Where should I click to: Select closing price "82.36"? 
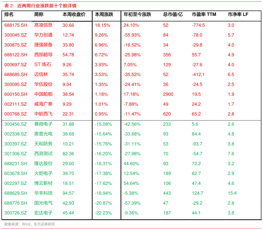(68, 154)
